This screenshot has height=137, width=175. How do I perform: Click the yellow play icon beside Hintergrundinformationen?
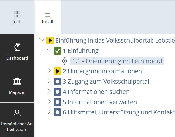point(57,71)
